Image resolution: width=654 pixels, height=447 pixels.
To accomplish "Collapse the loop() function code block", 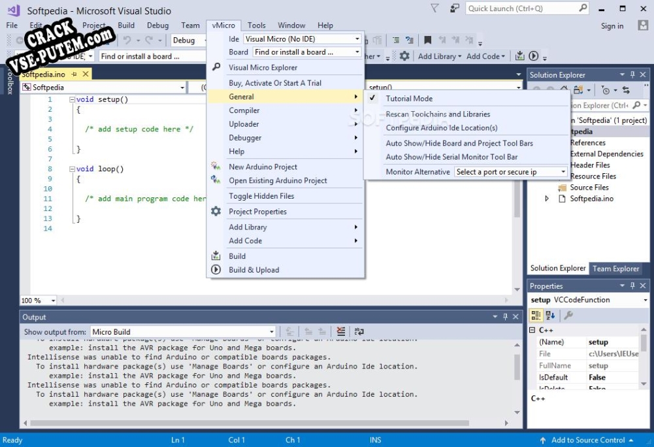I will [72, 169].
